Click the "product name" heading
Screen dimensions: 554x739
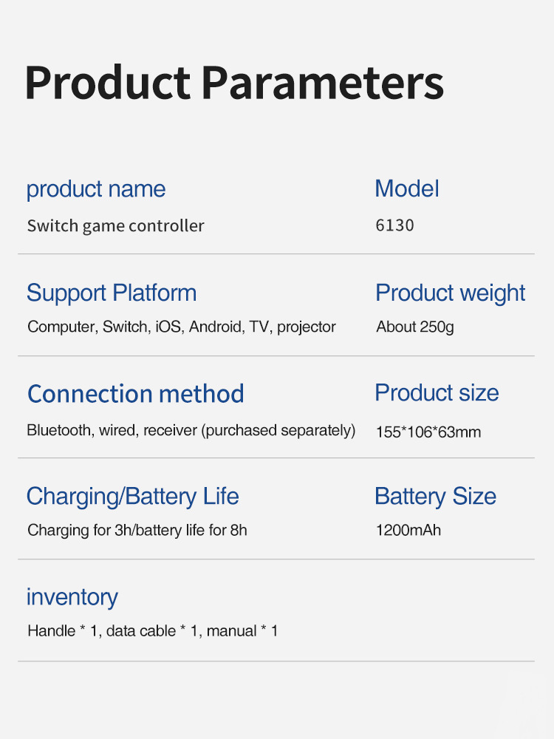coord(96,189)
